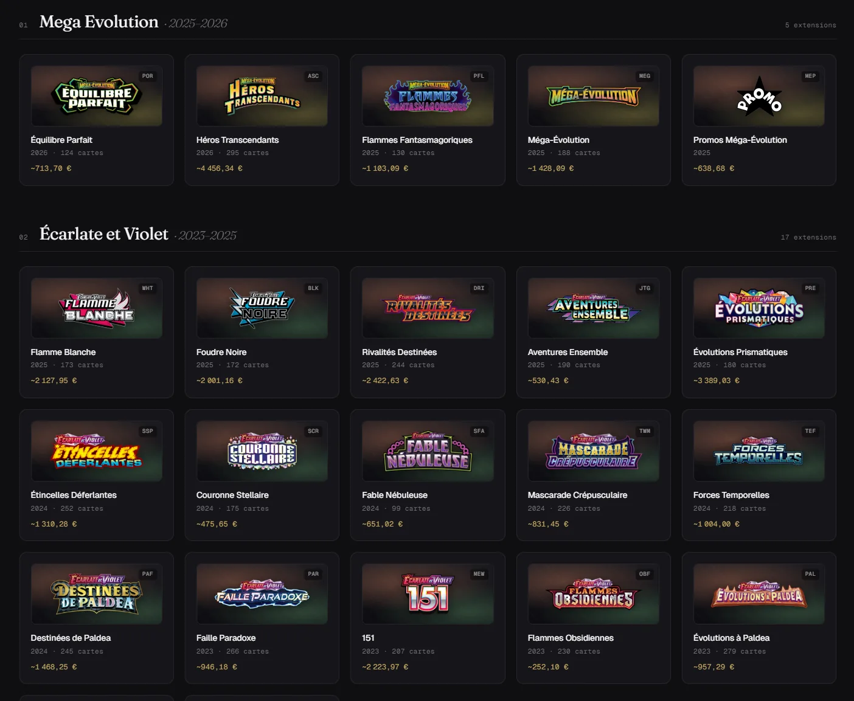Click the Méga-Évolution set logo in its card

[x=594, y=96]
